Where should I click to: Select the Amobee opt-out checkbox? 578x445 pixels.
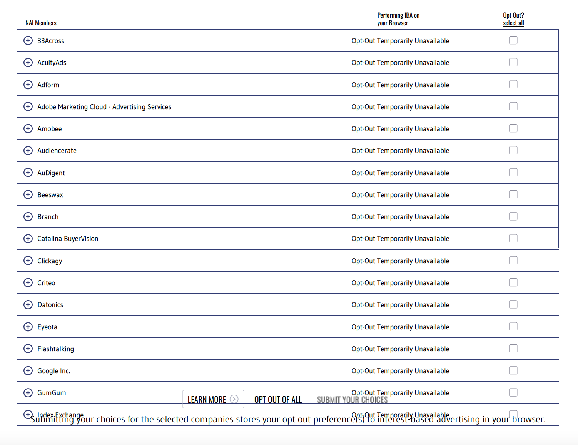tap(513, 128)
